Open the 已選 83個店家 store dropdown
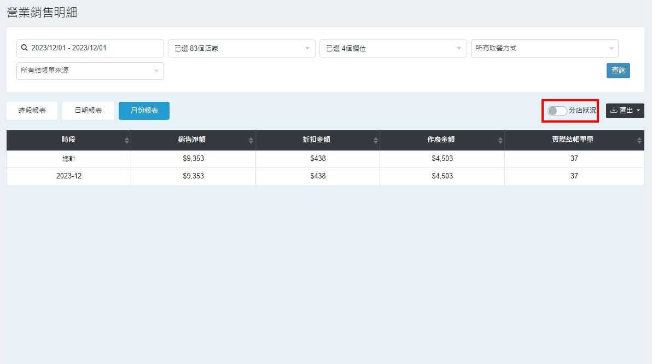This screenshot has height=364, width=652. [241, 49]
